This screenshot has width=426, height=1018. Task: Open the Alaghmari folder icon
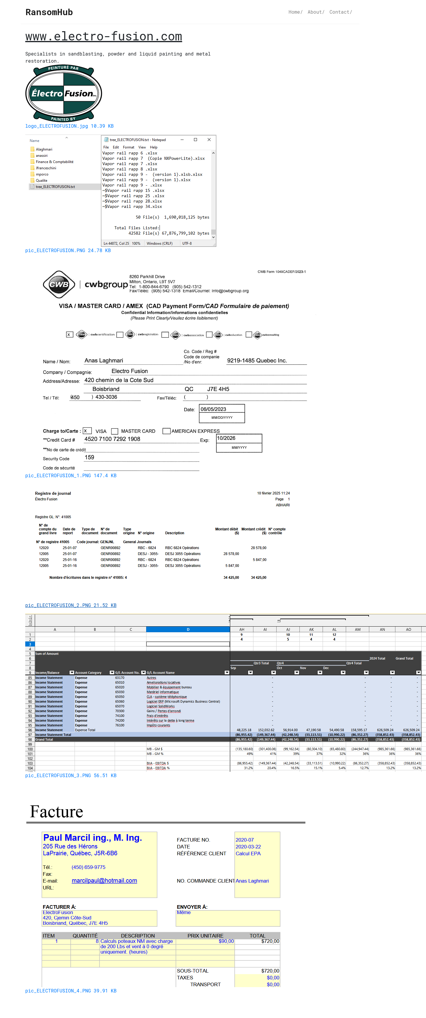32,149
